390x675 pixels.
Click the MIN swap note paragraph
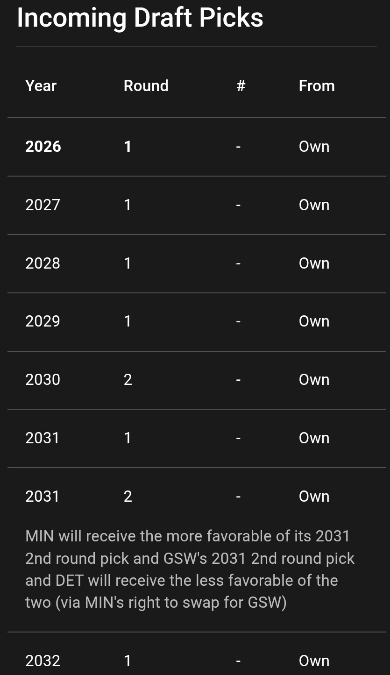coord(189,569)
